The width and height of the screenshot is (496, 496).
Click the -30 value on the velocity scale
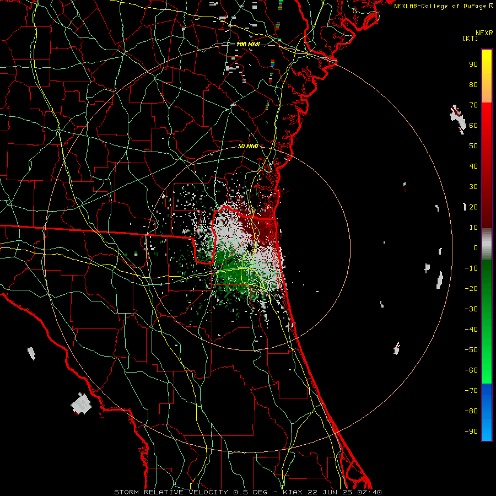pyautogui.click(x=471, y=309)
